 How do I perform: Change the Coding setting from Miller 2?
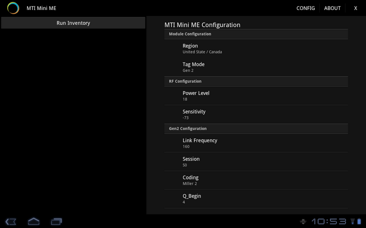(x=256, y=180)
